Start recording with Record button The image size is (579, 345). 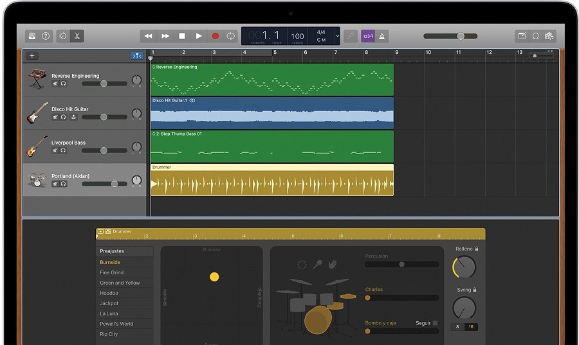coord(216,36)
